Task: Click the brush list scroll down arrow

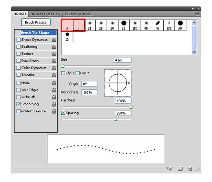Action: (x=194, y=52)
